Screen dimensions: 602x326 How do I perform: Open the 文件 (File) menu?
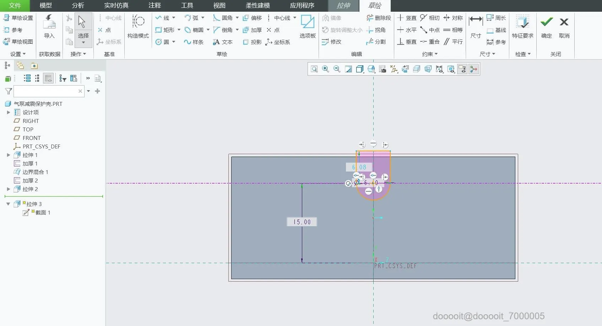coord(15,6)
